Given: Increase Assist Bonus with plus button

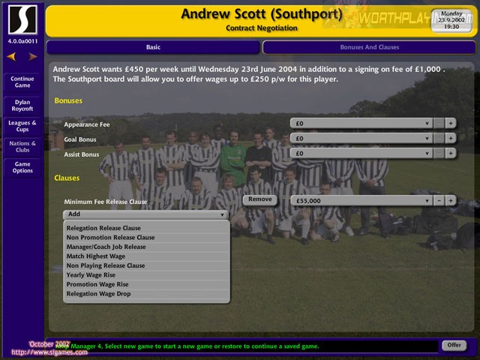Looking at the screenshot, I should click(451, 153).
